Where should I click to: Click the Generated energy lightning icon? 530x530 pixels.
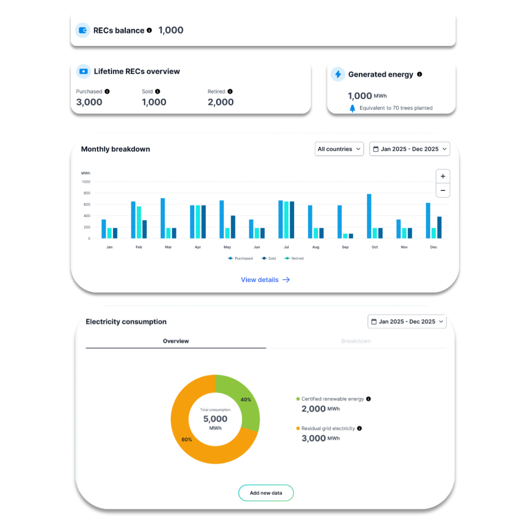(x=338, y=74)
